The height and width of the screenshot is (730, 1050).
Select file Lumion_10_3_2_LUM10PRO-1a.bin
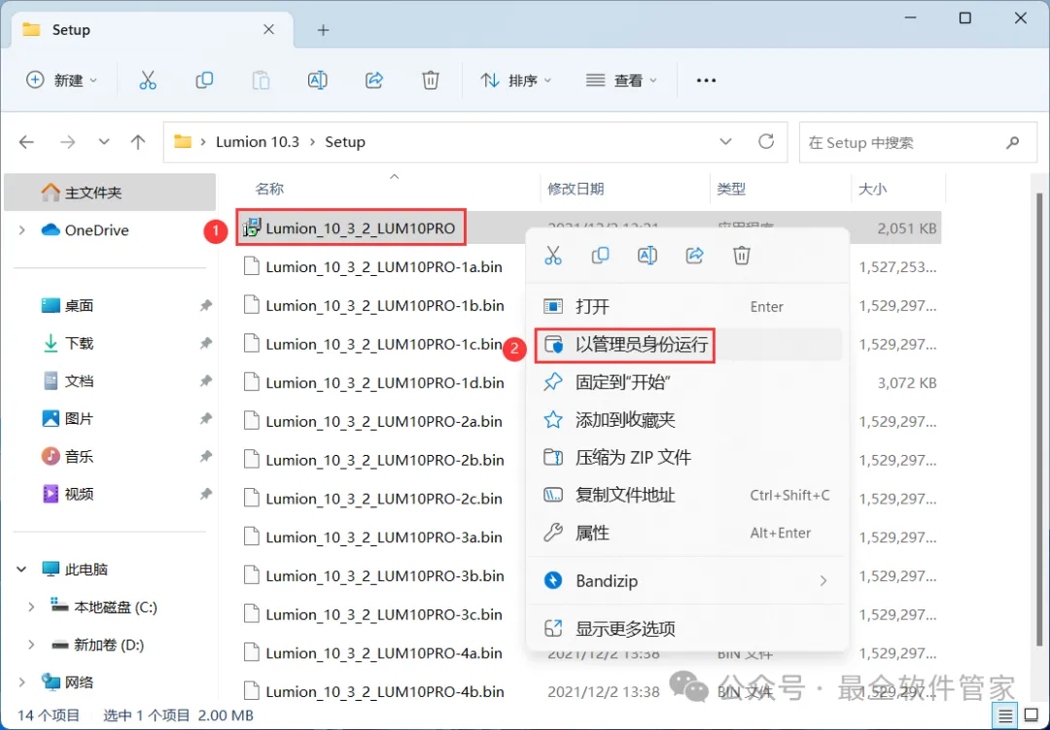[x=384, y=267]
